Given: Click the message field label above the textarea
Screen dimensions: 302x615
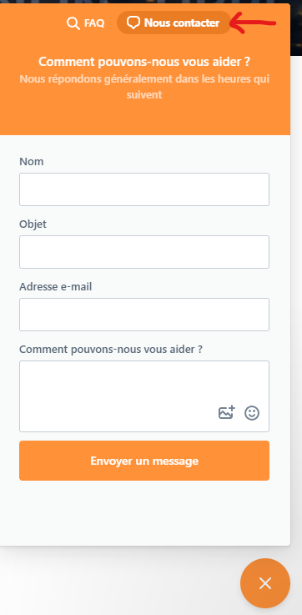Looking at the screenshot, I should pyautogui.click(x=111, y=349).
